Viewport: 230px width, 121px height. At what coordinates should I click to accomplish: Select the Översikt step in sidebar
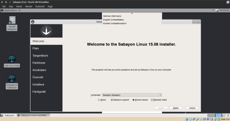pos(46,77)
